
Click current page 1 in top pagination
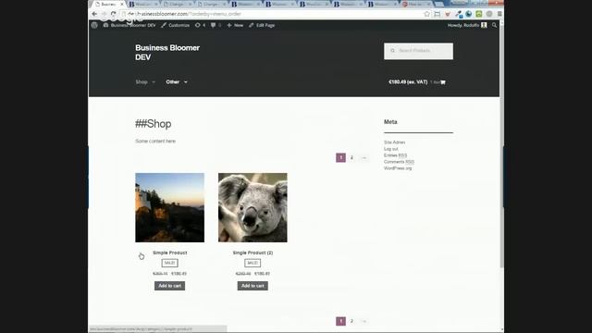tap(340, 158)
